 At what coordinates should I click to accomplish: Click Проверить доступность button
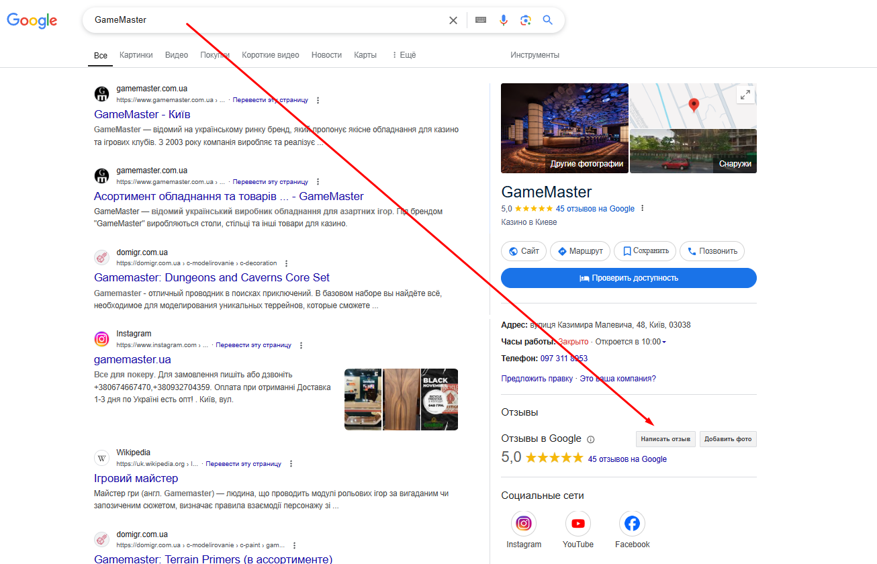(629, 278)
